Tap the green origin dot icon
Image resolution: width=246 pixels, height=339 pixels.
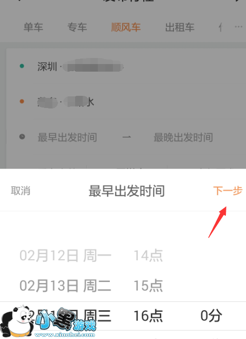22,66
